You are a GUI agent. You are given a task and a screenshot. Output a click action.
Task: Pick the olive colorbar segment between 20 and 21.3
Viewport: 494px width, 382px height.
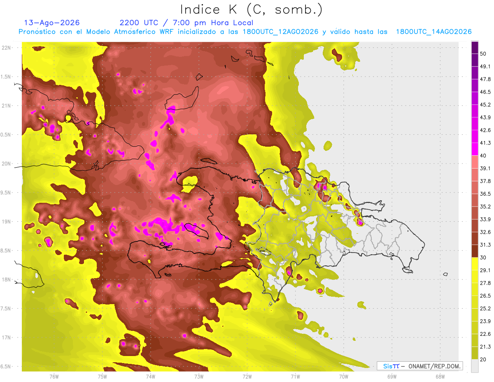(x=475, y=354)
